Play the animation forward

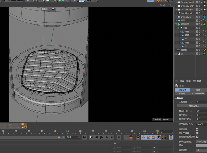tap(102, 137)
